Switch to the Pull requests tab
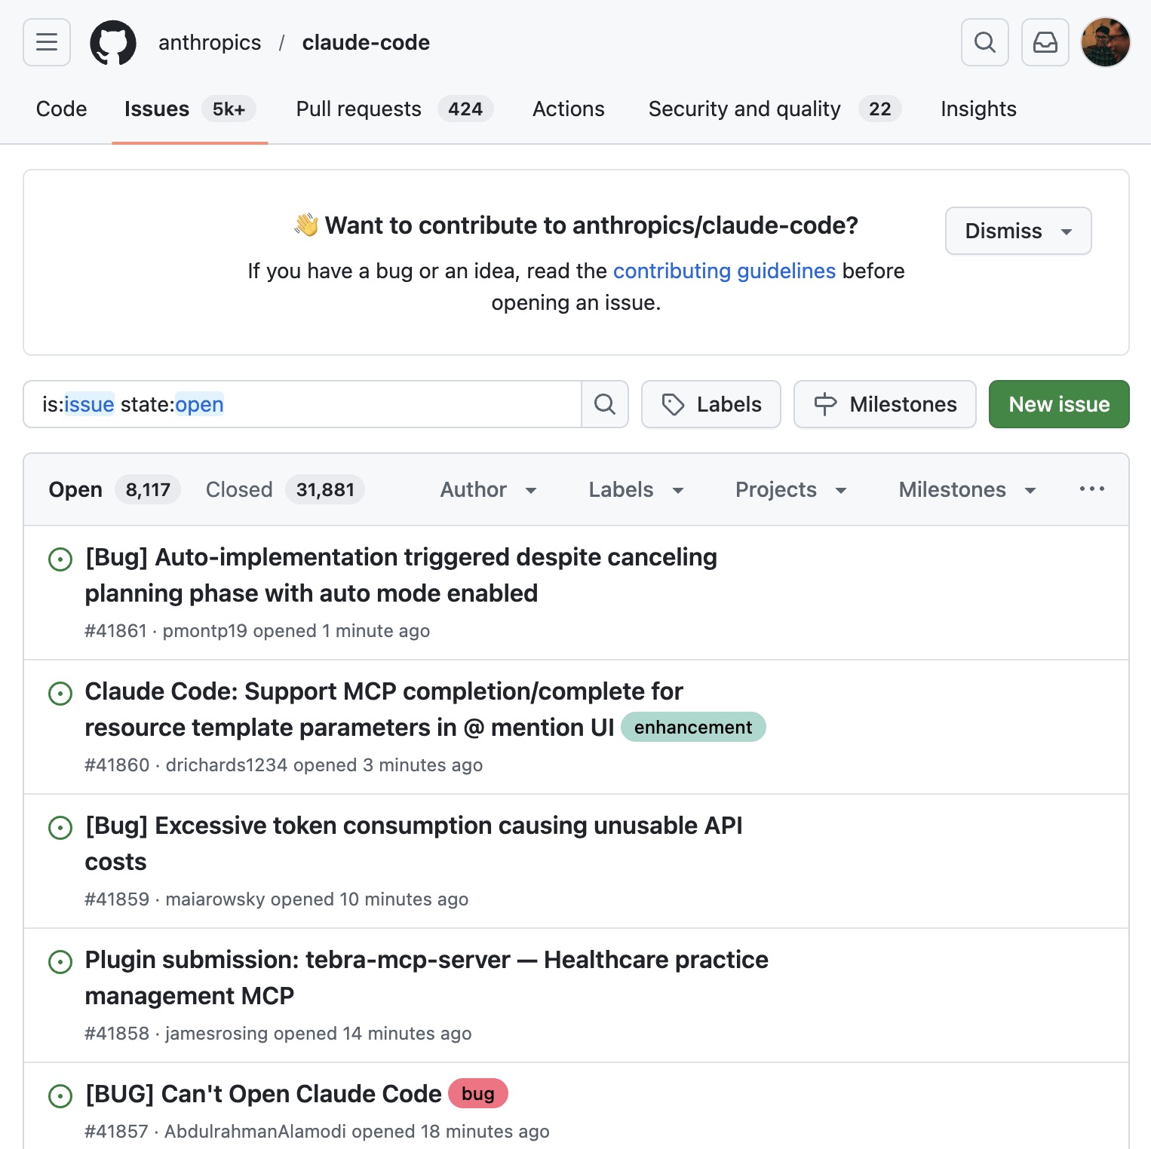This screenshot has width=1151, height=1149. pyautogui.click(x=394, y=109)
